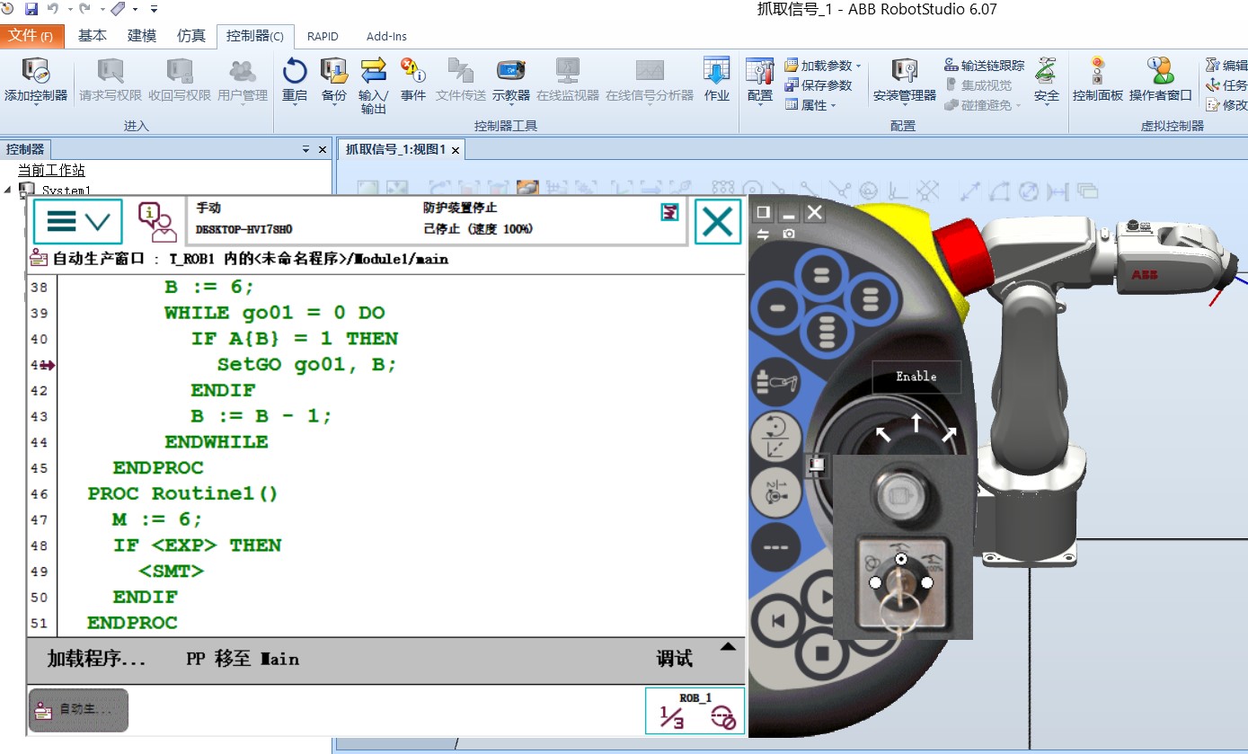The width and height of the screenshot is (1248, 754).
Task: Click the joystick up-right arrow
Action: pos(949,434)
